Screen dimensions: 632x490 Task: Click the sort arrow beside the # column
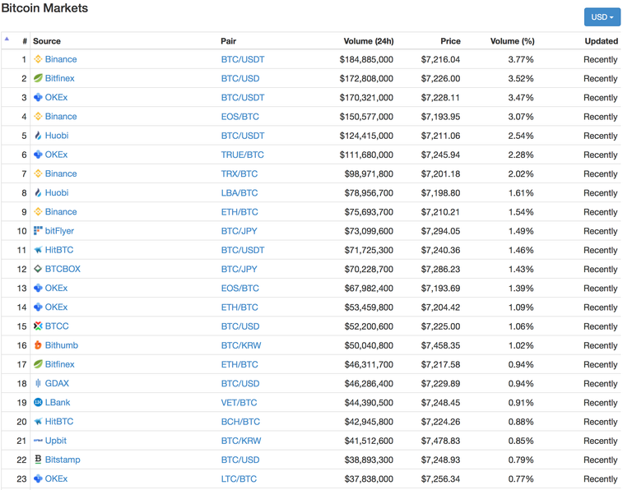[x=7, y=39]
